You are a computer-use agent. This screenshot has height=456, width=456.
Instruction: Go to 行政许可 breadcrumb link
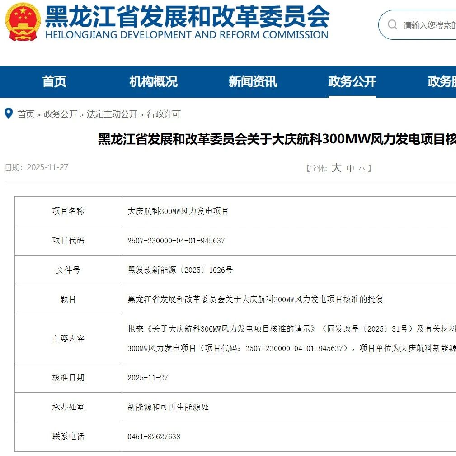pos(164,114)
